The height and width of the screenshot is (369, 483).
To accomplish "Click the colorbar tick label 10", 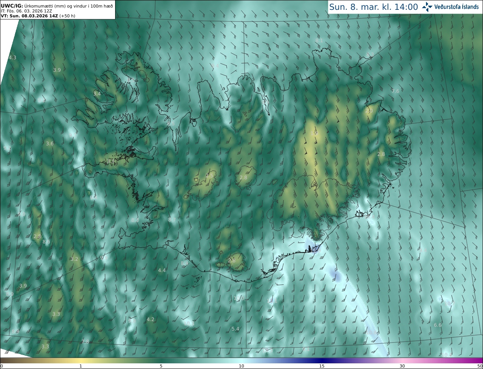I will [x=241, y=366].
